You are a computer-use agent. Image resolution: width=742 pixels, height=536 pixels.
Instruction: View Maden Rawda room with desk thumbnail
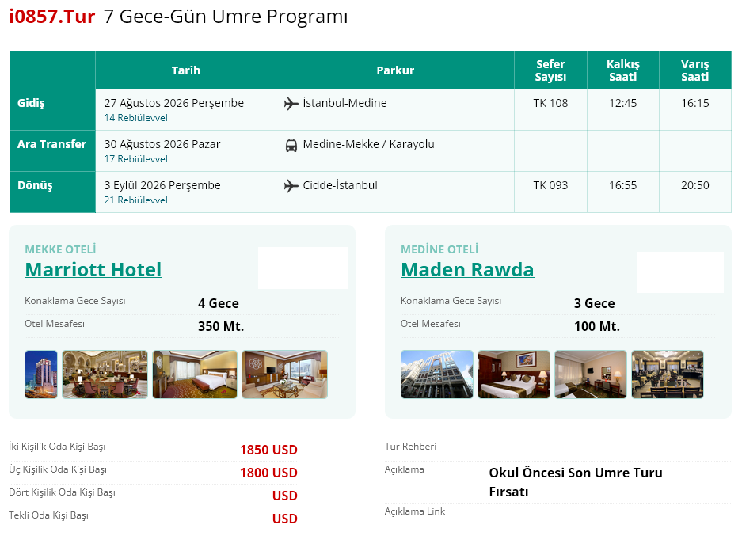tap(591, 374)
